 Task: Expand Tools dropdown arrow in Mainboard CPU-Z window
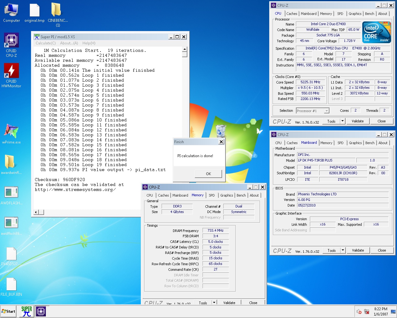343,251
